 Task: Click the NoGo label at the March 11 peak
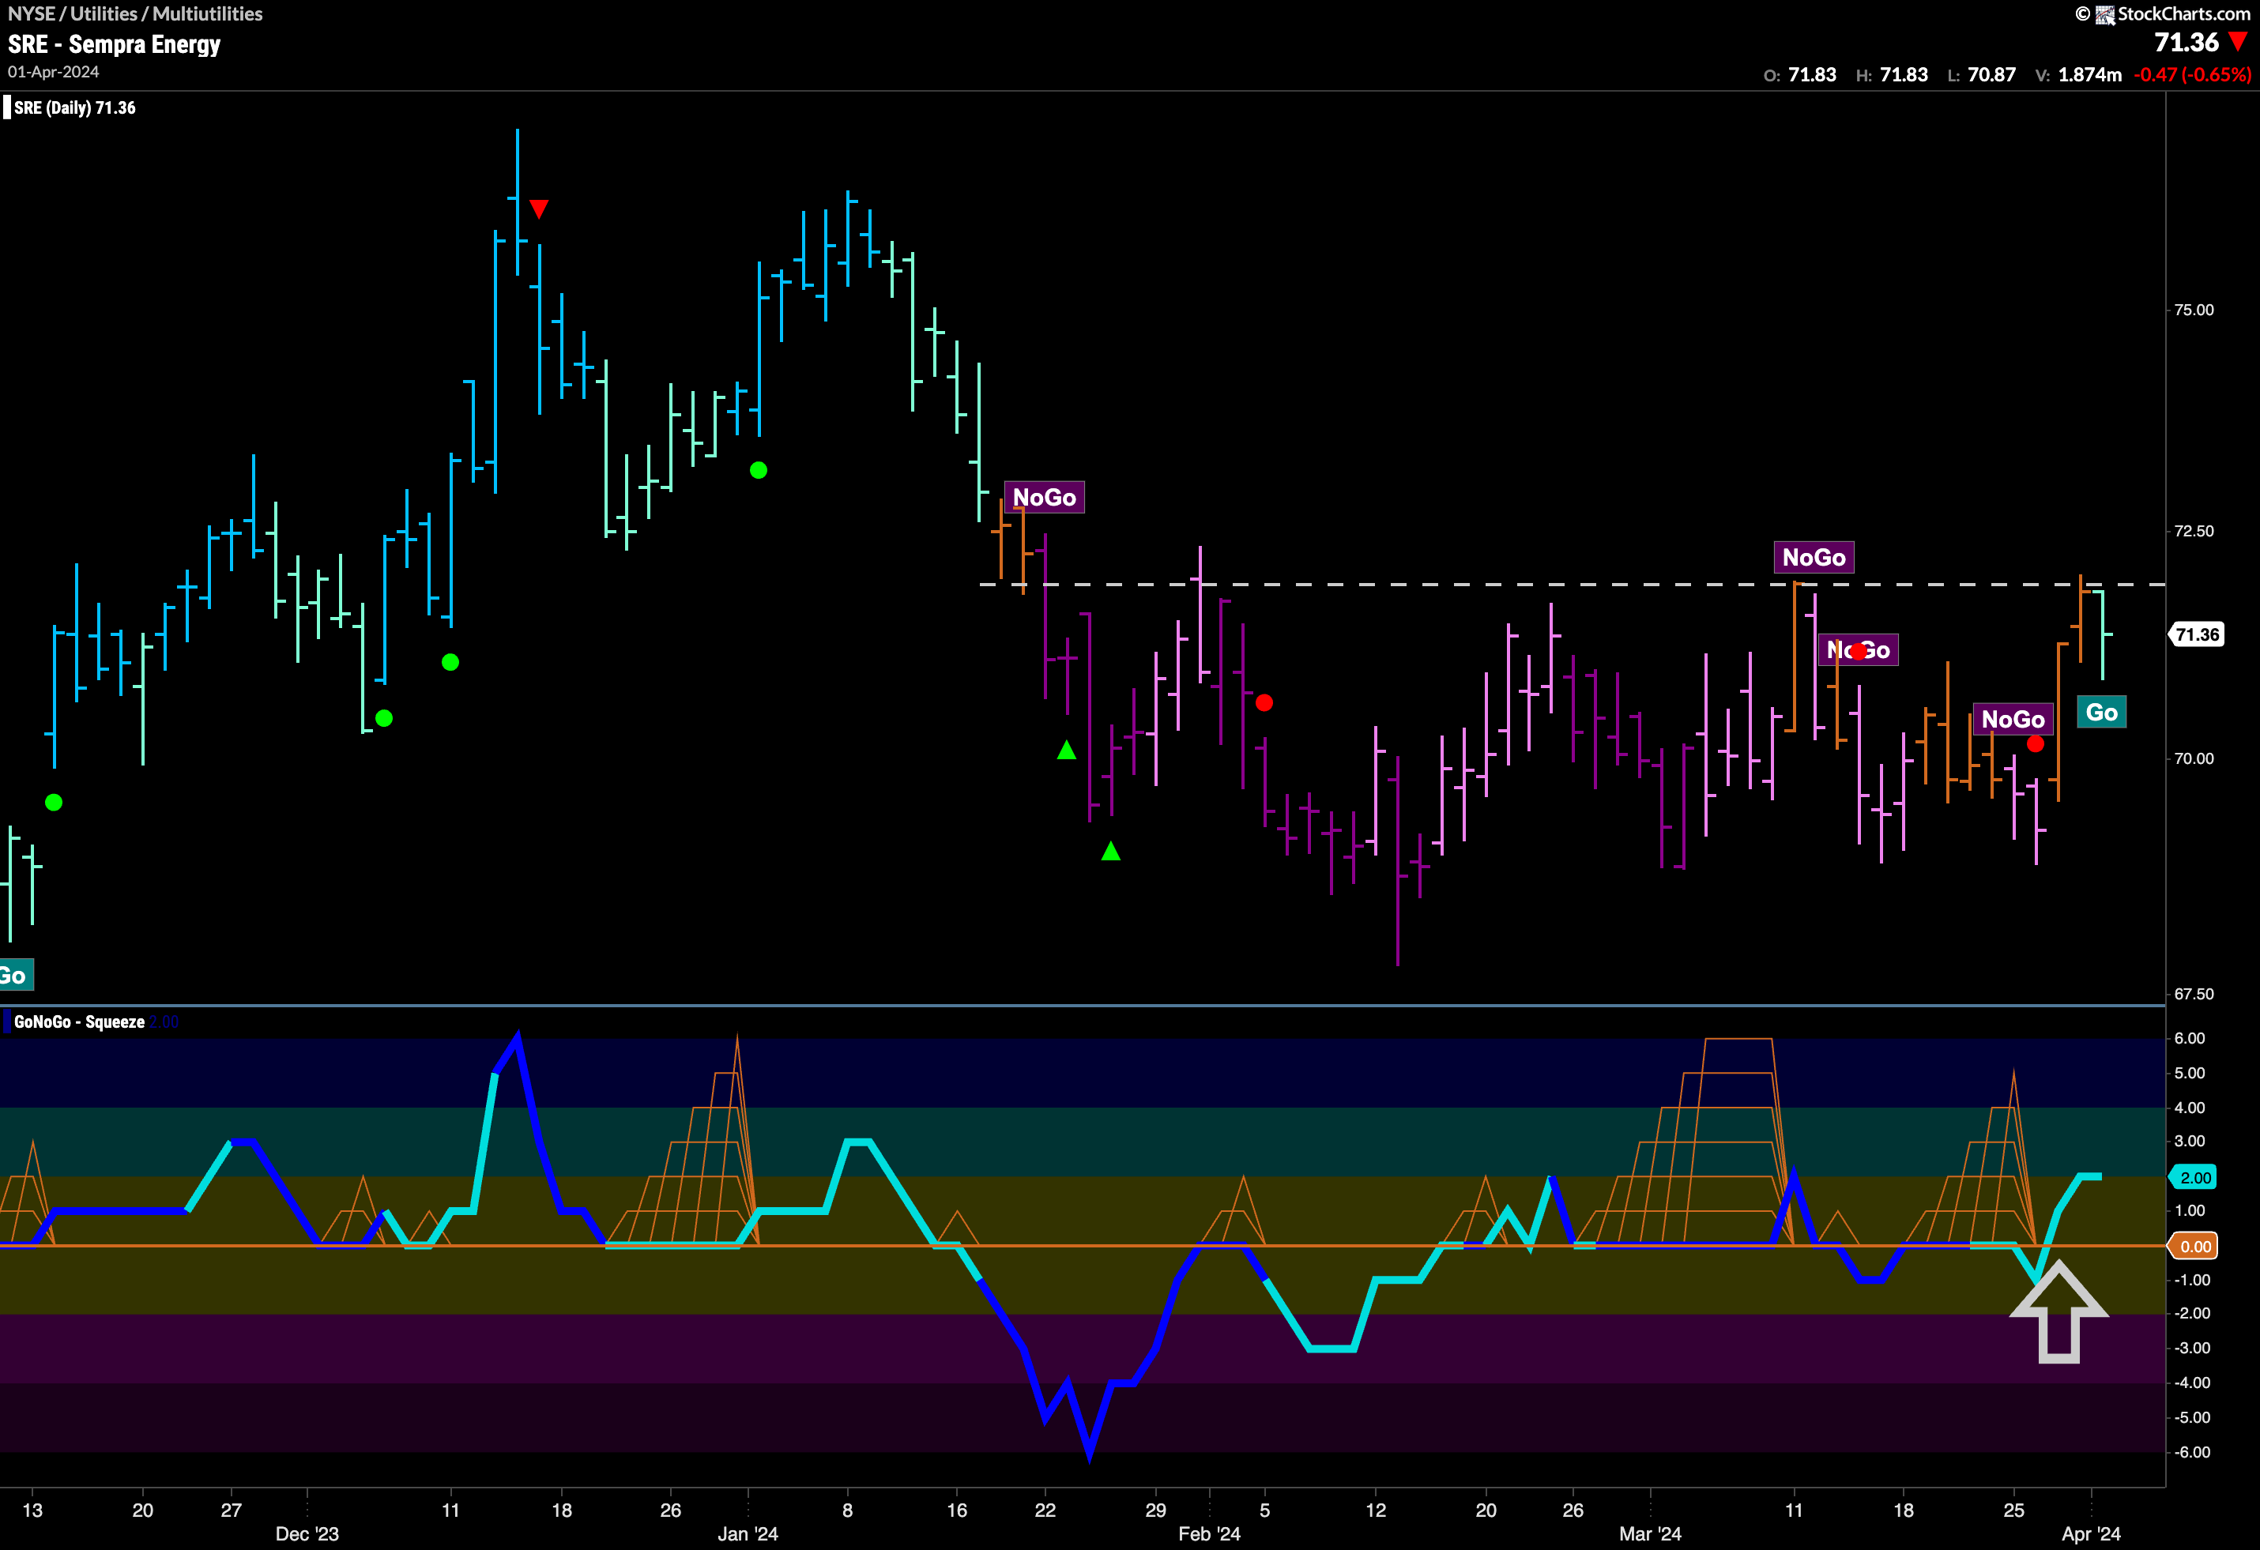tap(1814, 557)
